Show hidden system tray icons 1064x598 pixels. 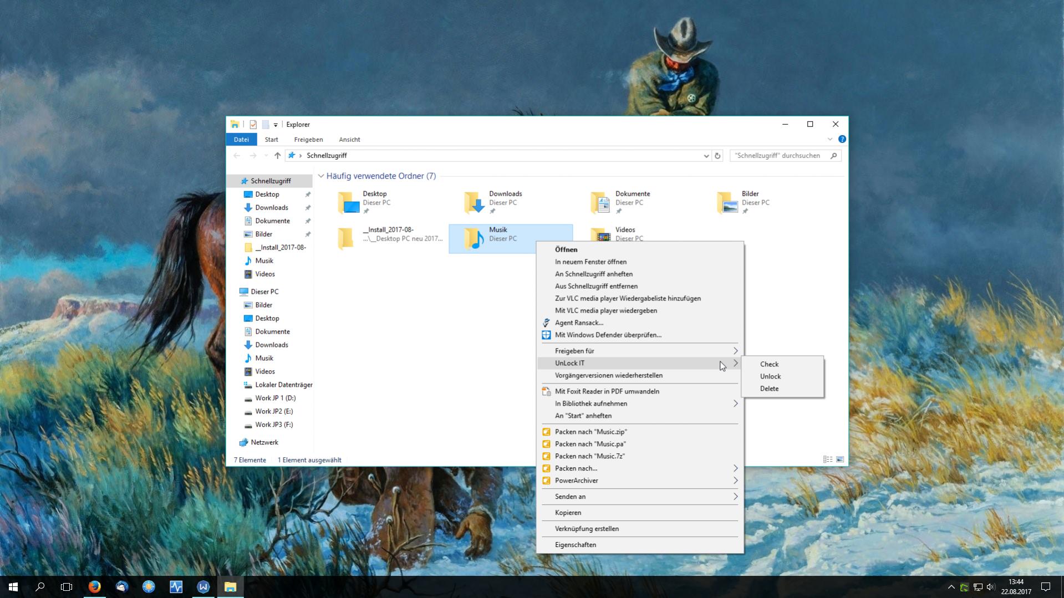[x=951, y=587]
